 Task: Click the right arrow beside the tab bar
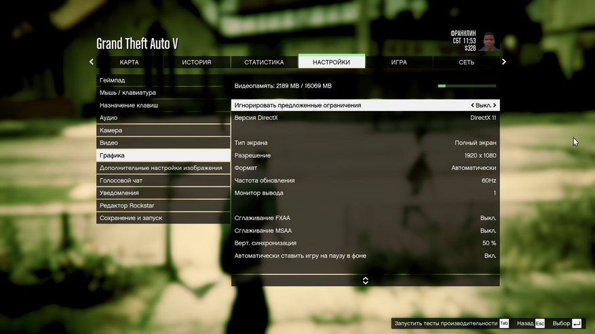tap(504, 62)
